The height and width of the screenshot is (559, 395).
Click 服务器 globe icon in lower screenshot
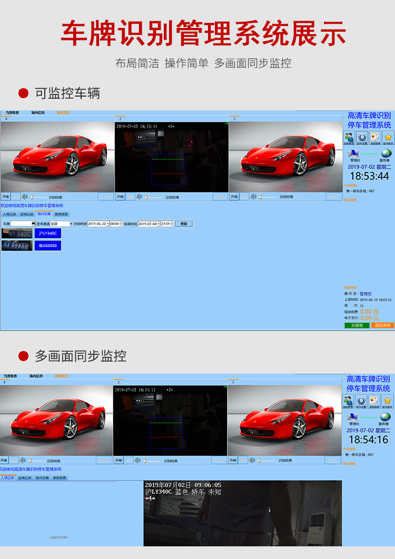pos(385,417)
